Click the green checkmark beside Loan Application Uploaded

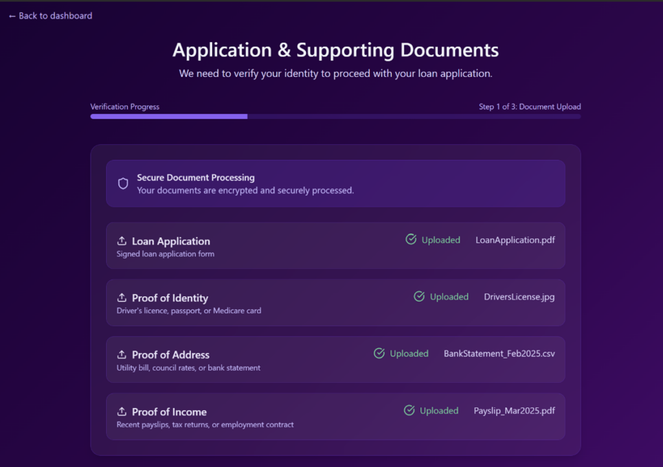pyautogui.click(x=410, y=239)
